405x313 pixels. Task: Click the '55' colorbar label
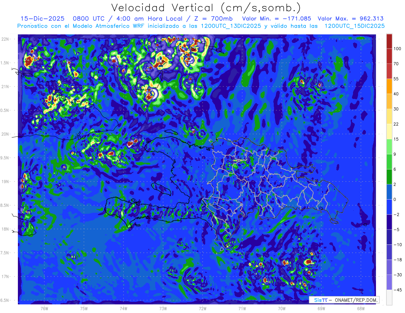click(x=396, y=79)
